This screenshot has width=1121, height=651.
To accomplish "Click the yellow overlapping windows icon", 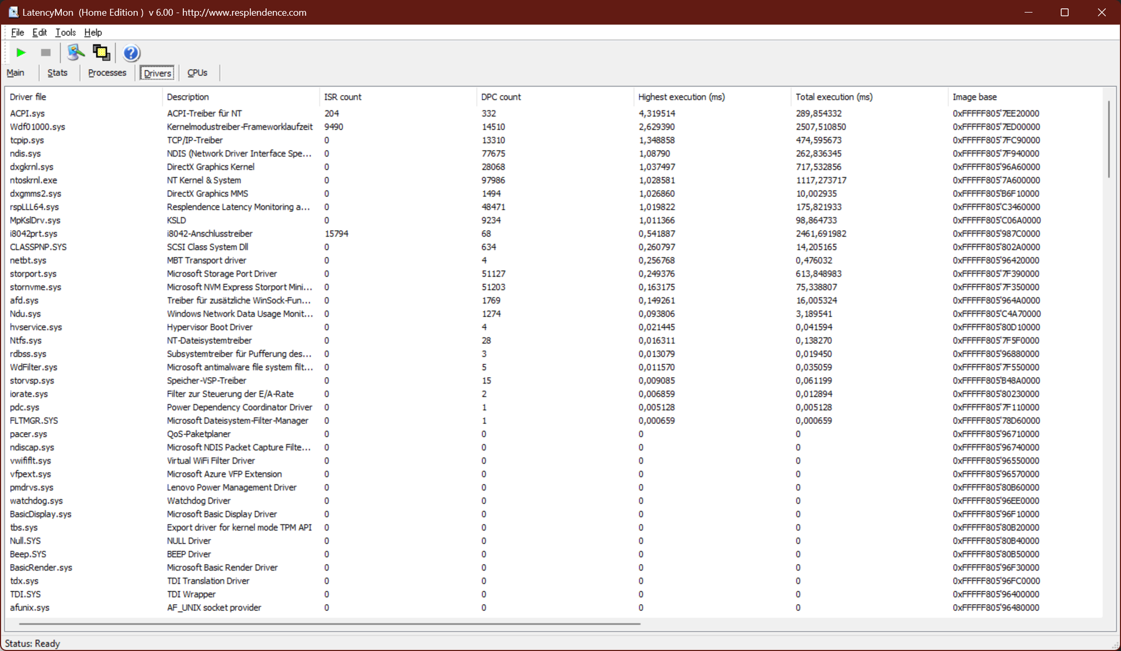I will 102,53.
